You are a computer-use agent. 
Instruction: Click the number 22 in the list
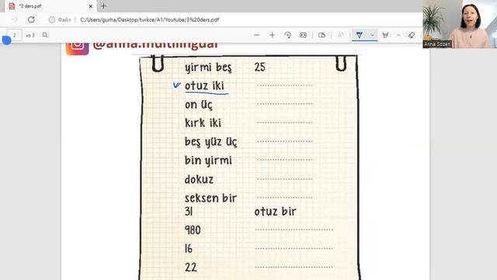pyautogui.click(x=191, y=267)
